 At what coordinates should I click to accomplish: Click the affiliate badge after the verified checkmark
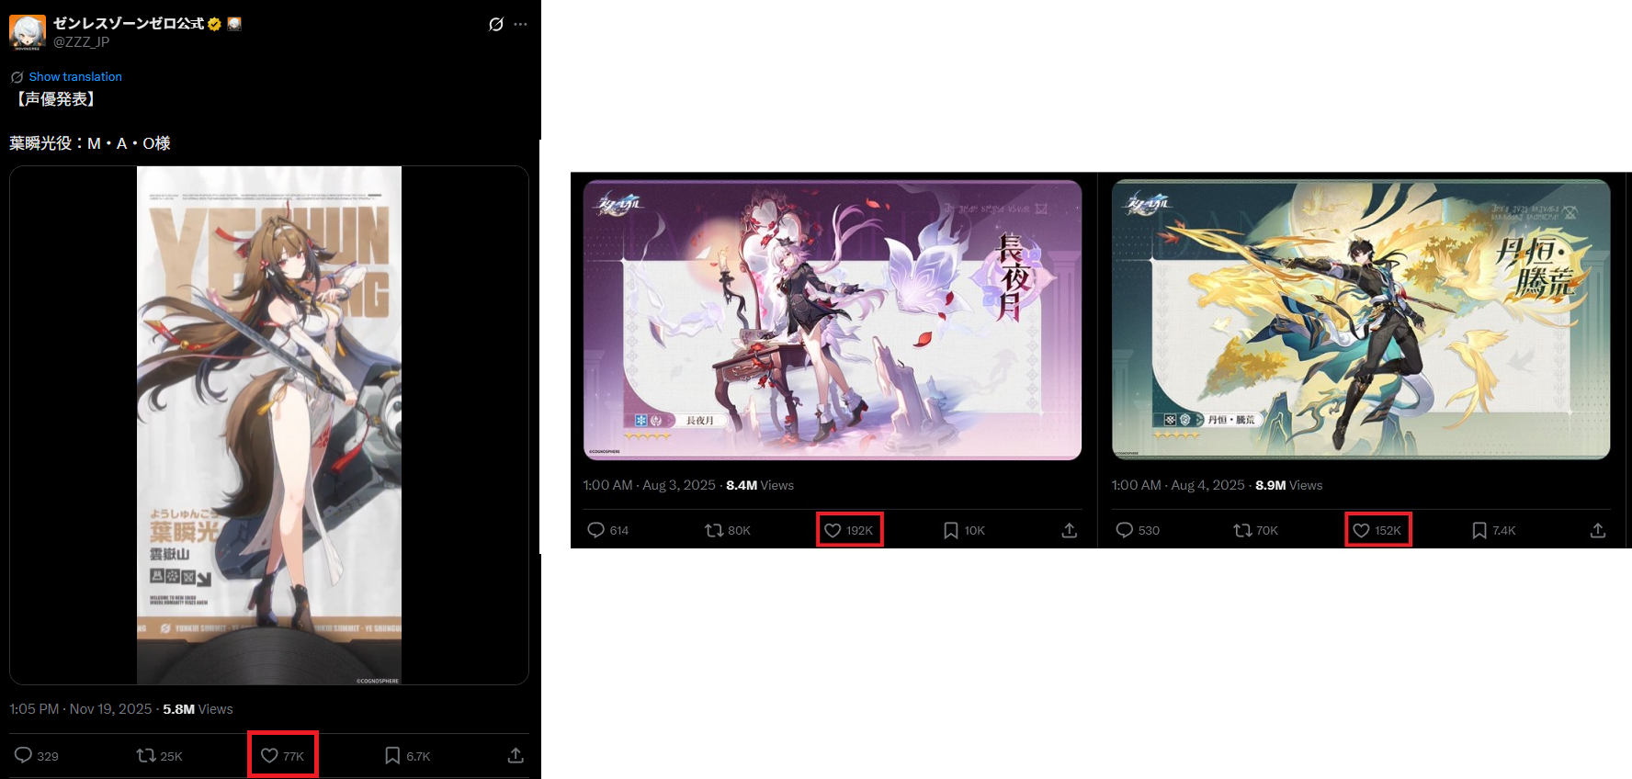click(234, 24)
